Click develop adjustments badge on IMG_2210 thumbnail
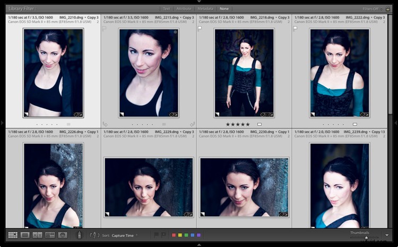Screen dimensions: 398x247 pyautogui.click(x=80, y=114)
